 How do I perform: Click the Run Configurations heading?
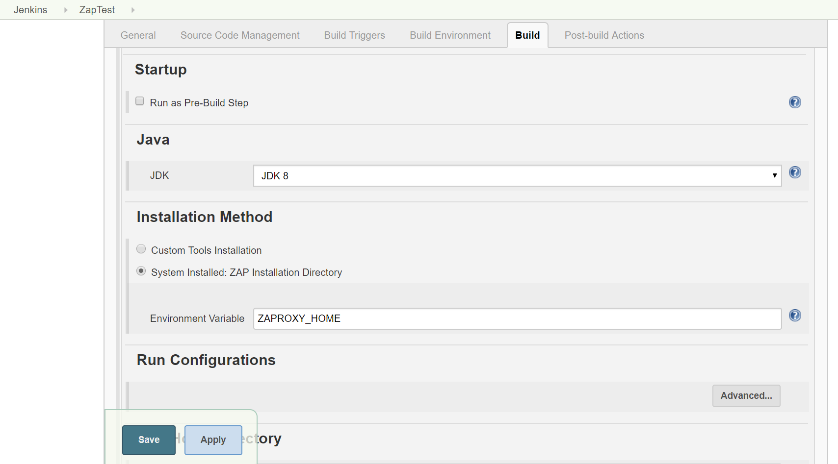tap(206, 360)
